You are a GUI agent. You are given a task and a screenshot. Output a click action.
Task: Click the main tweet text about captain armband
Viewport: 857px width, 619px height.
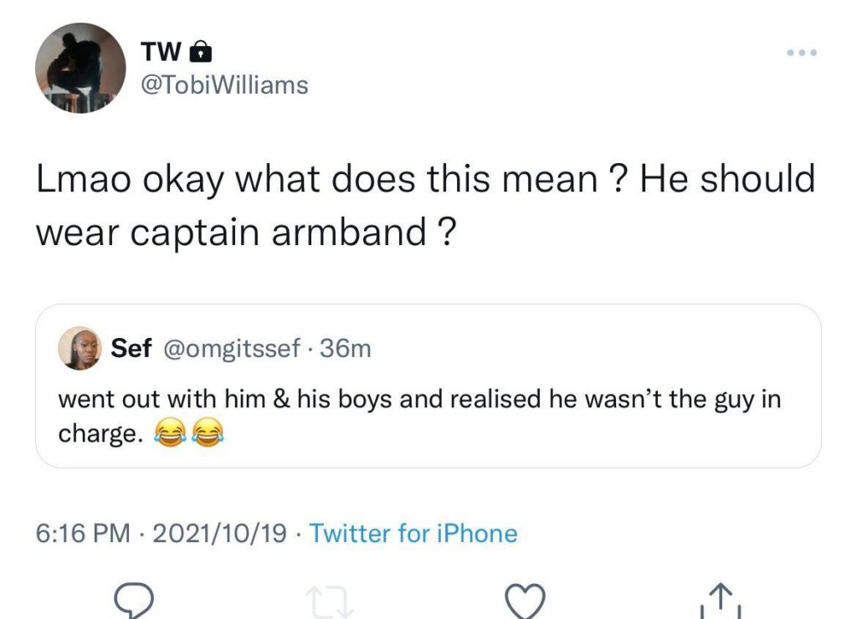425,205
